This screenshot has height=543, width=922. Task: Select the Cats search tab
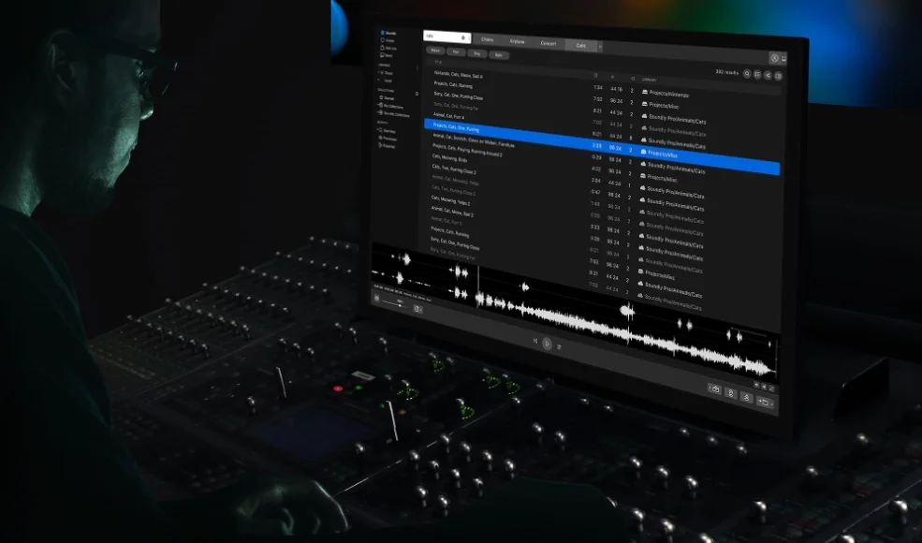coord(581,45)
